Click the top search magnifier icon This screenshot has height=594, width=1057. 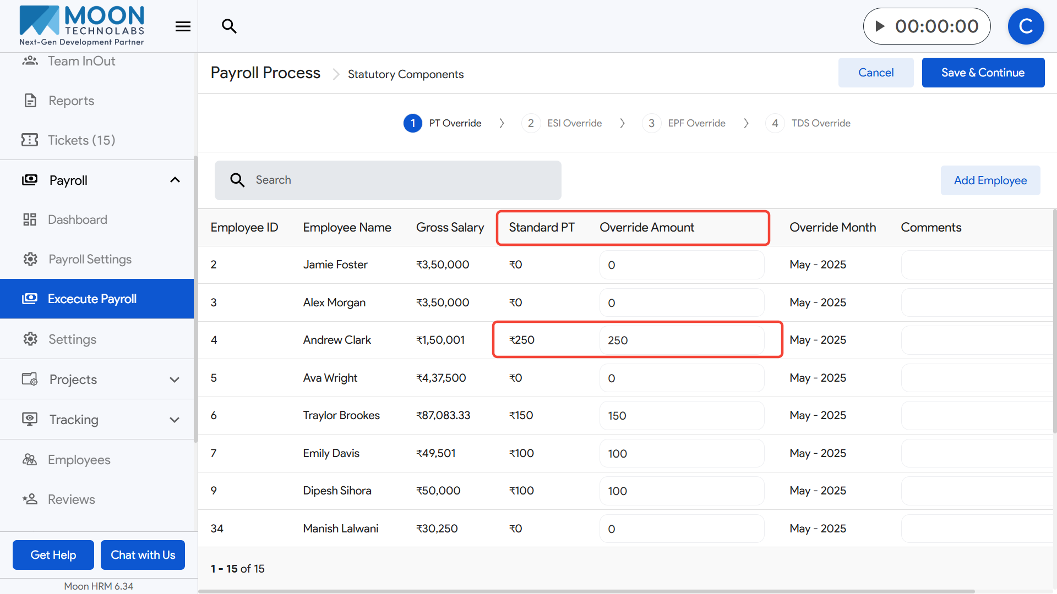coord(229,26)
